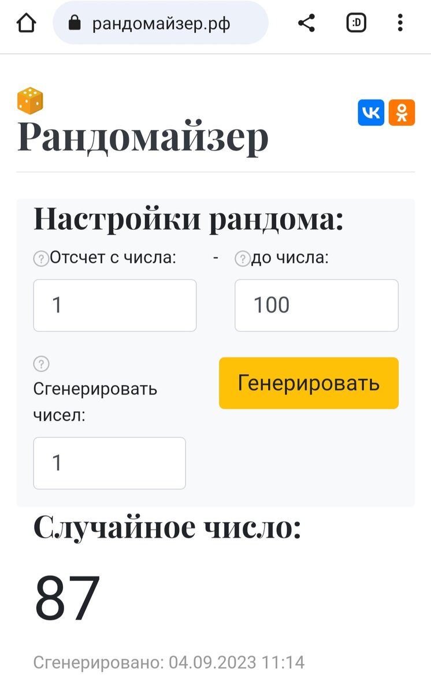
Task: Click the 'Настройки рандома' heading
Action: click(x=188, y=219)
